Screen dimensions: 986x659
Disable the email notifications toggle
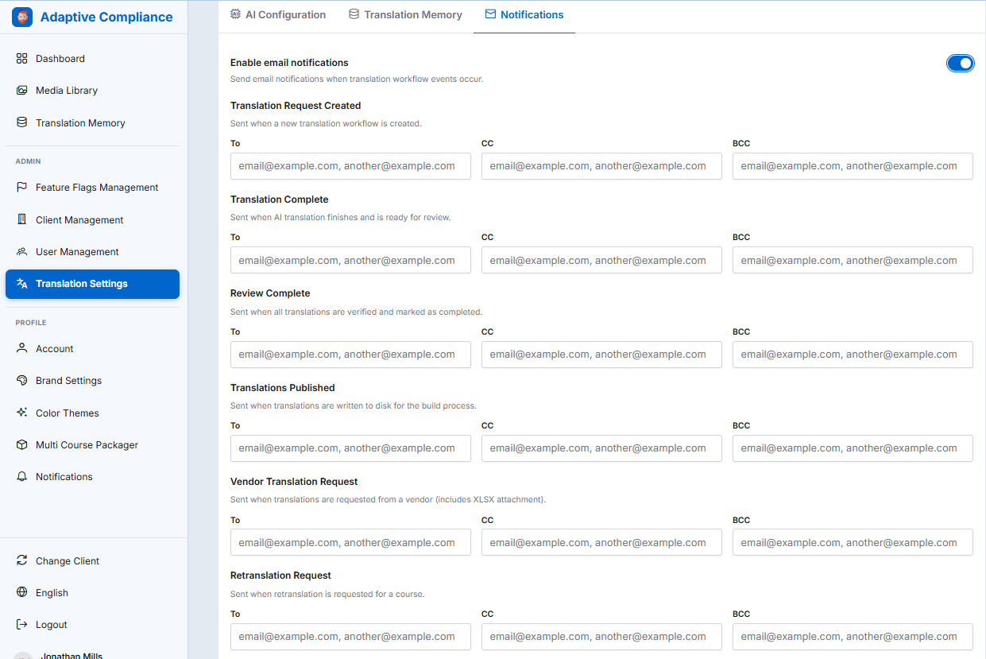960,64
